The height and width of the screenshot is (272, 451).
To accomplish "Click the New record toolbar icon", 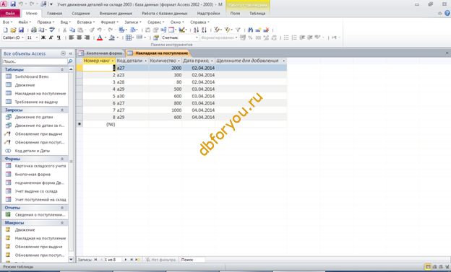I will tap(258, 30).
